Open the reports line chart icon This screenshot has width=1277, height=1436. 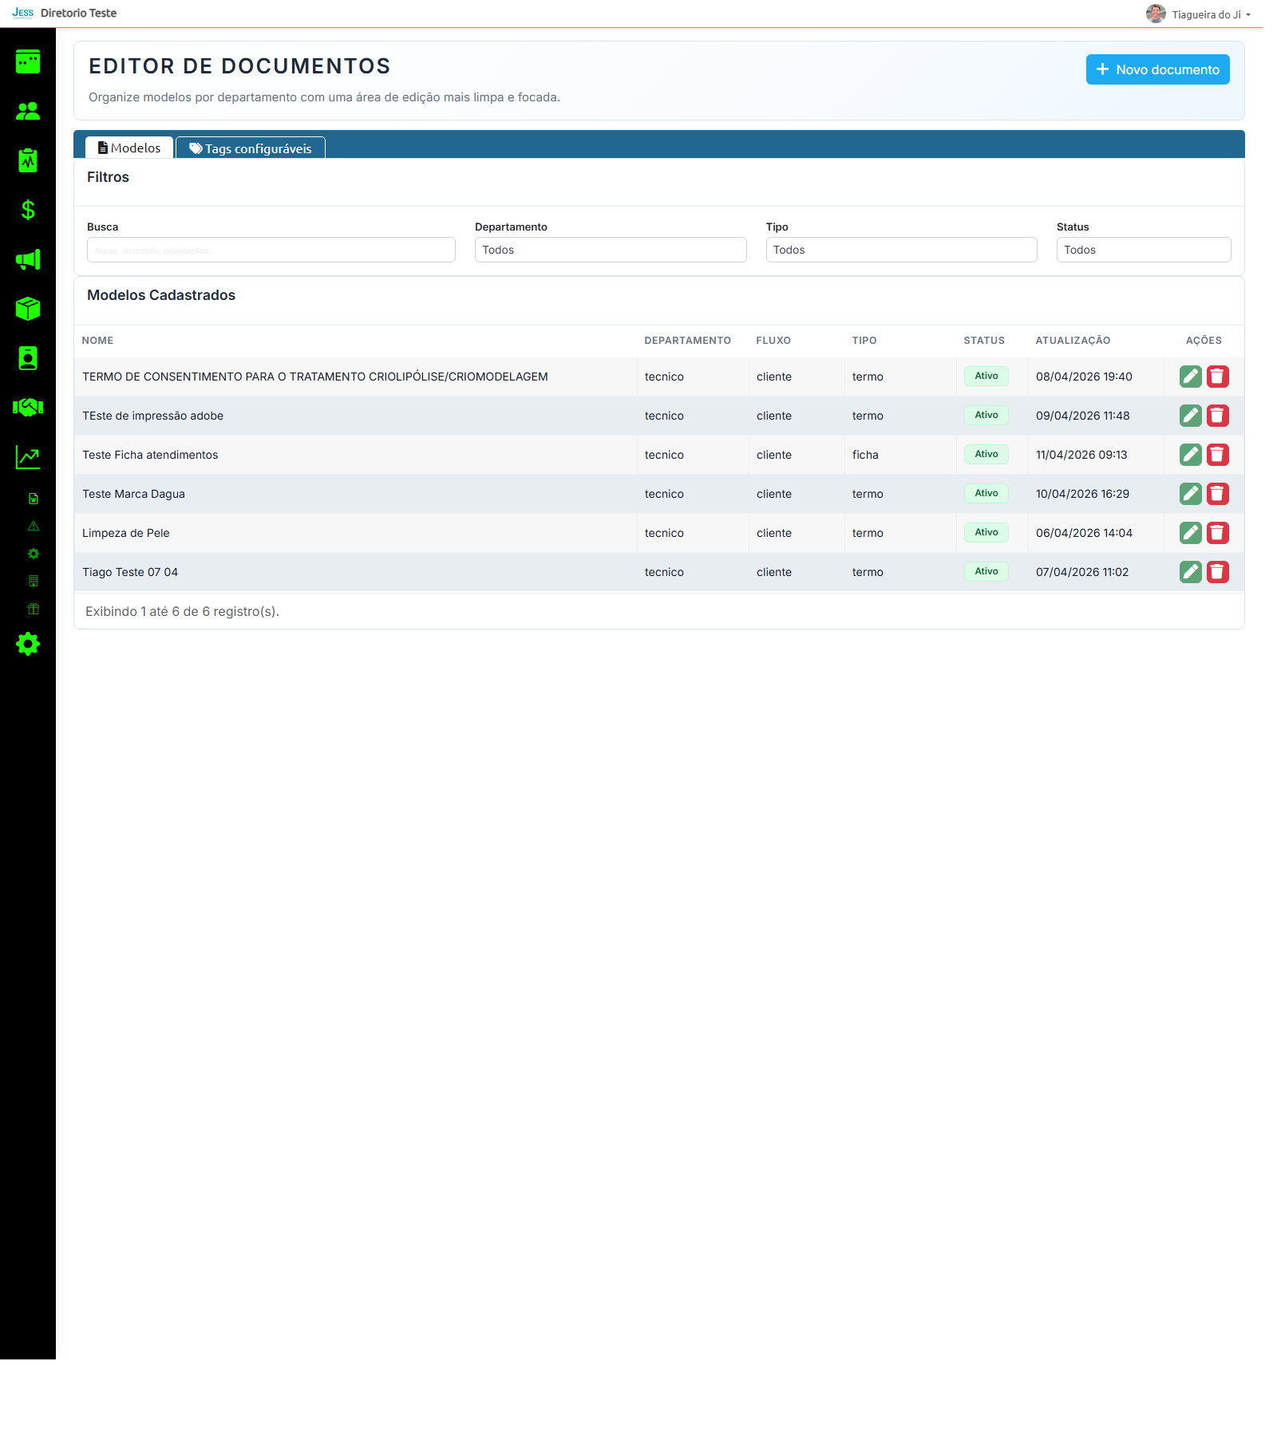pyautogui.click(x=28, y=456)
